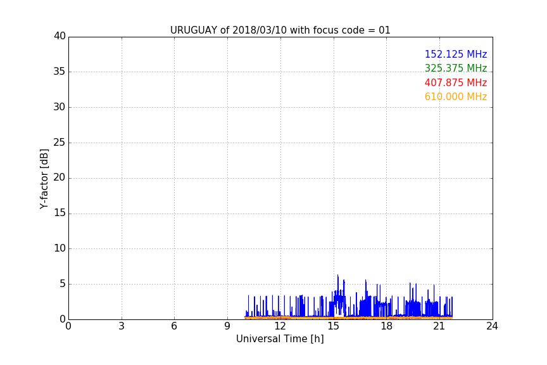Click the 15 tick label on the Y axis
The height and width of the screenshot is (365, 547).
[60, 213]
